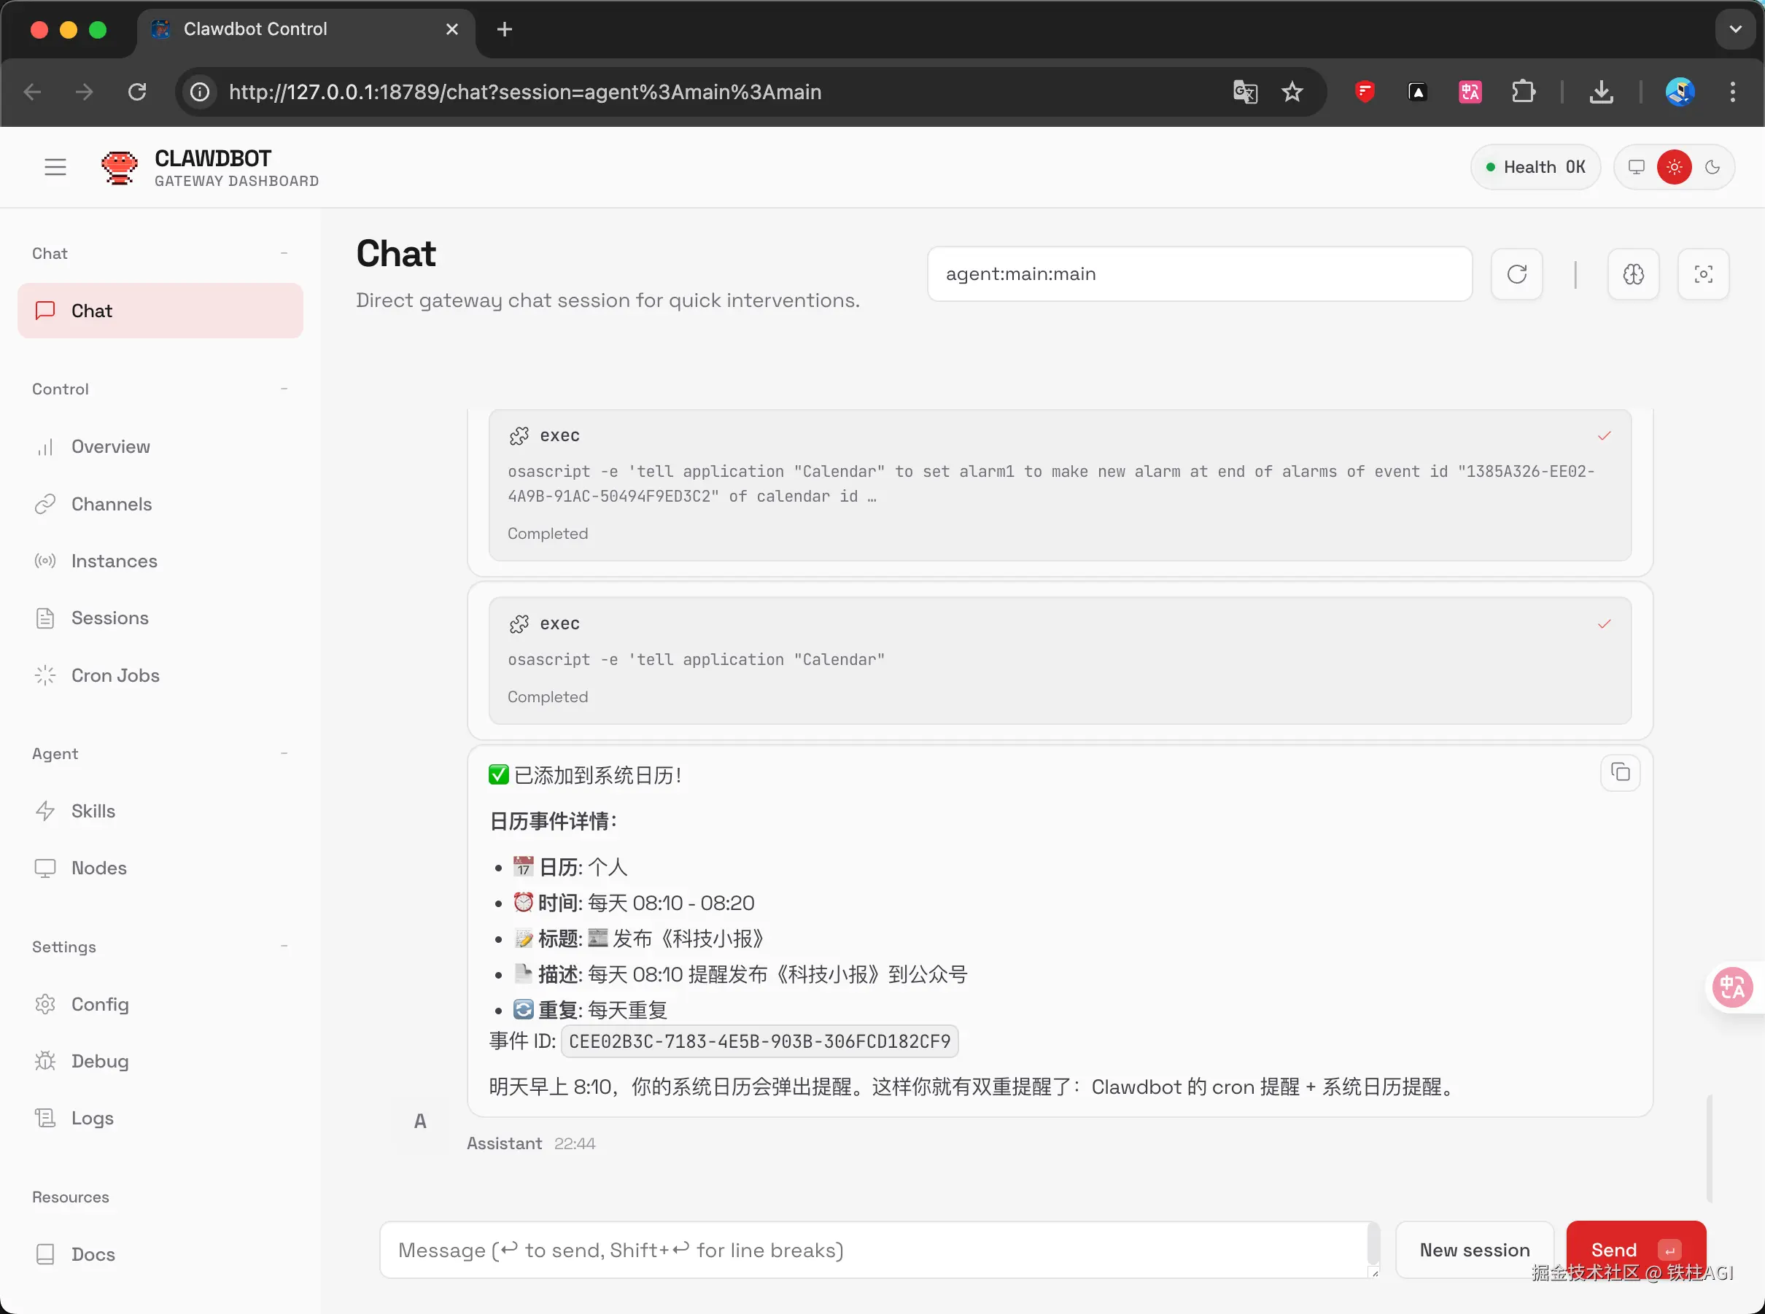Open Cron Jobs in sidebar

point(115,675)
